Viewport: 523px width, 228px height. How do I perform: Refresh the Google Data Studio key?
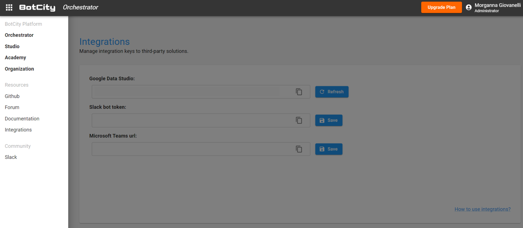click(x=331, y=92)
